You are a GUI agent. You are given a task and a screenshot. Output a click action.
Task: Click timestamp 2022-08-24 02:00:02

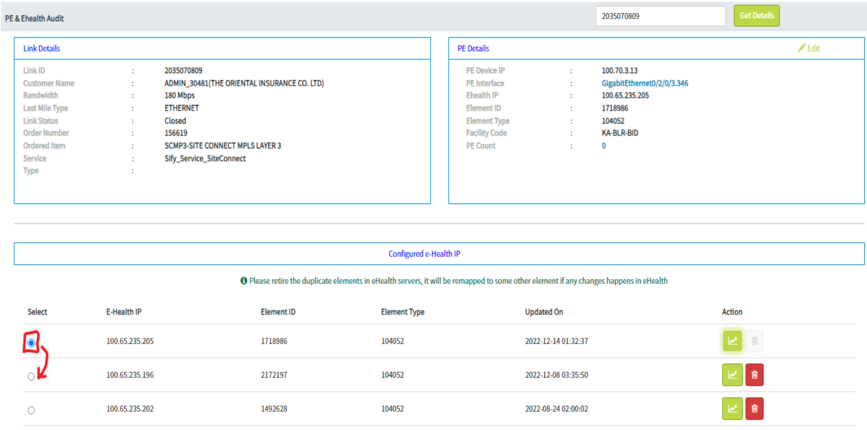[556, 409]
